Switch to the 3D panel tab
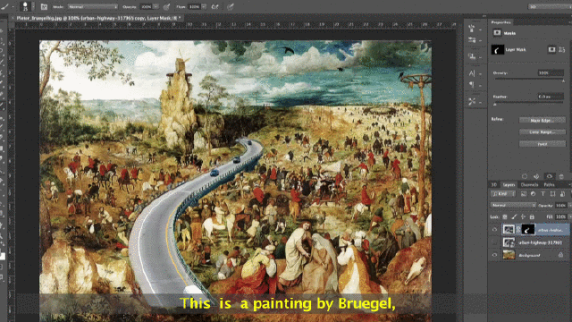 tap(494, 185)
